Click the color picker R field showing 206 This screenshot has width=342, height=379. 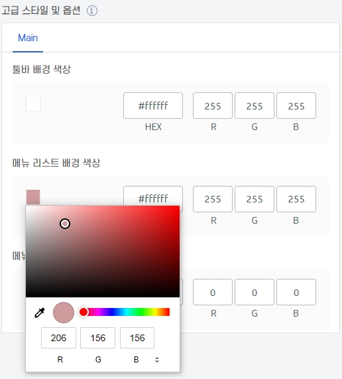click(x=58, y=338)
